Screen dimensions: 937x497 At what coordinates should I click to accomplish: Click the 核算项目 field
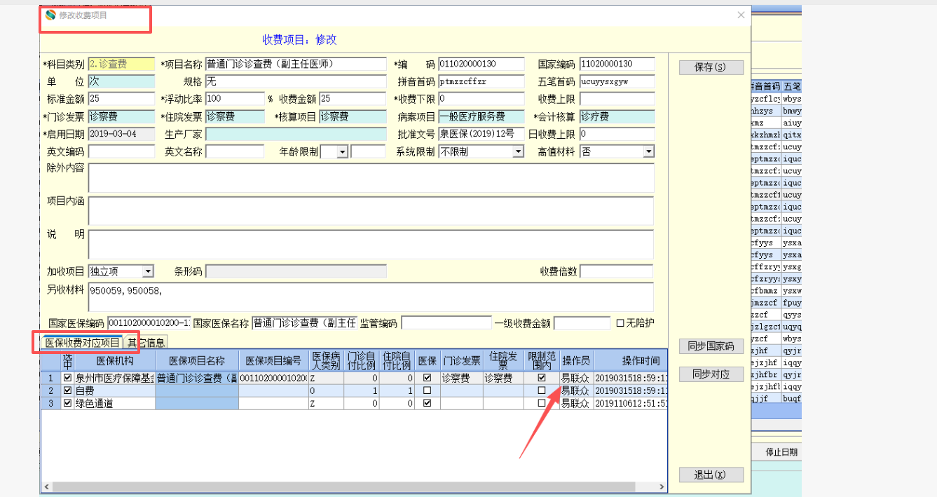tap(353, 116)
